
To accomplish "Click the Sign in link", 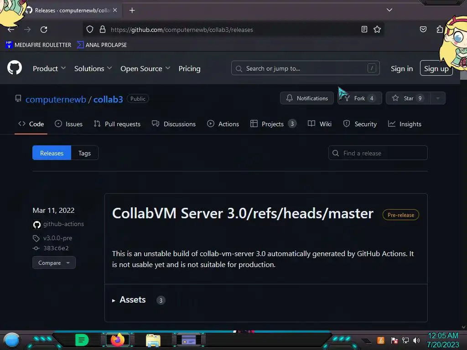I will (401, 68).
